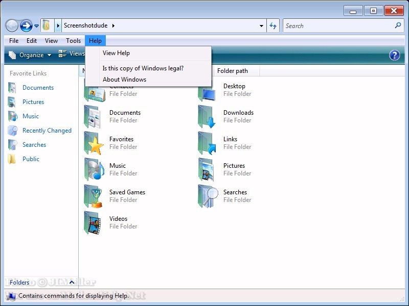Open the recent pages dropdown arrow
Screen dimensions: 409x306
(x=36, y=26)
